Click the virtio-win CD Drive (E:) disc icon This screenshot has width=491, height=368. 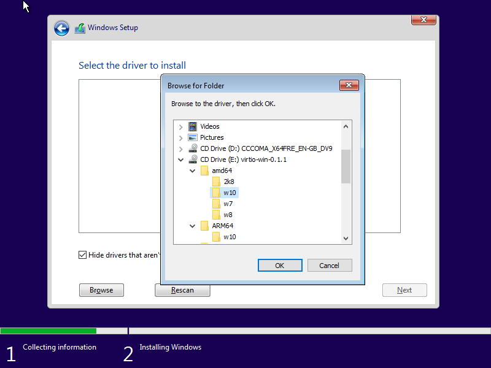(193, 159)
